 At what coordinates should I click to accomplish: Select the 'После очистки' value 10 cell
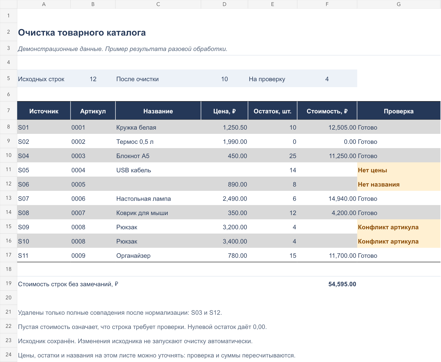point(224,79)
